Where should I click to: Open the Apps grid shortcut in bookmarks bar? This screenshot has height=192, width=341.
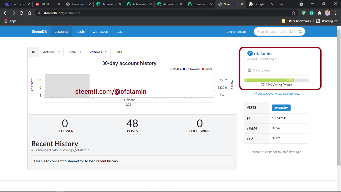[10, 21]
